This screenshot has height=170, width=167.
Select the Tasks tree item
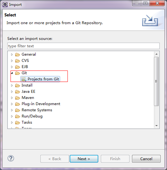(27, 122)
